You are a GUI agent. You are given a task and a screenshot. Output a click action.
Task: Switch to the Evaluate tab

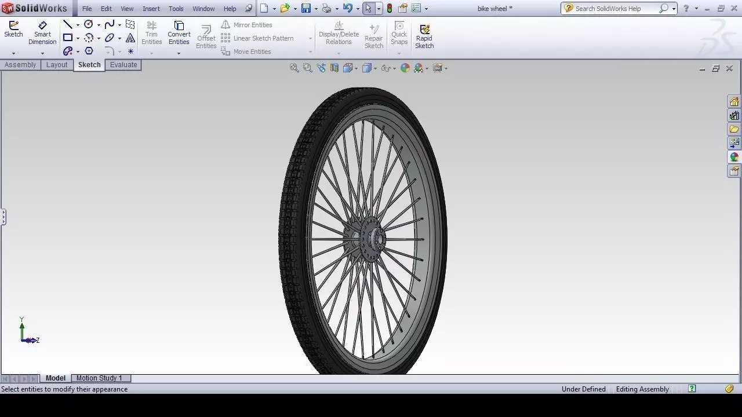pos(123,65)
